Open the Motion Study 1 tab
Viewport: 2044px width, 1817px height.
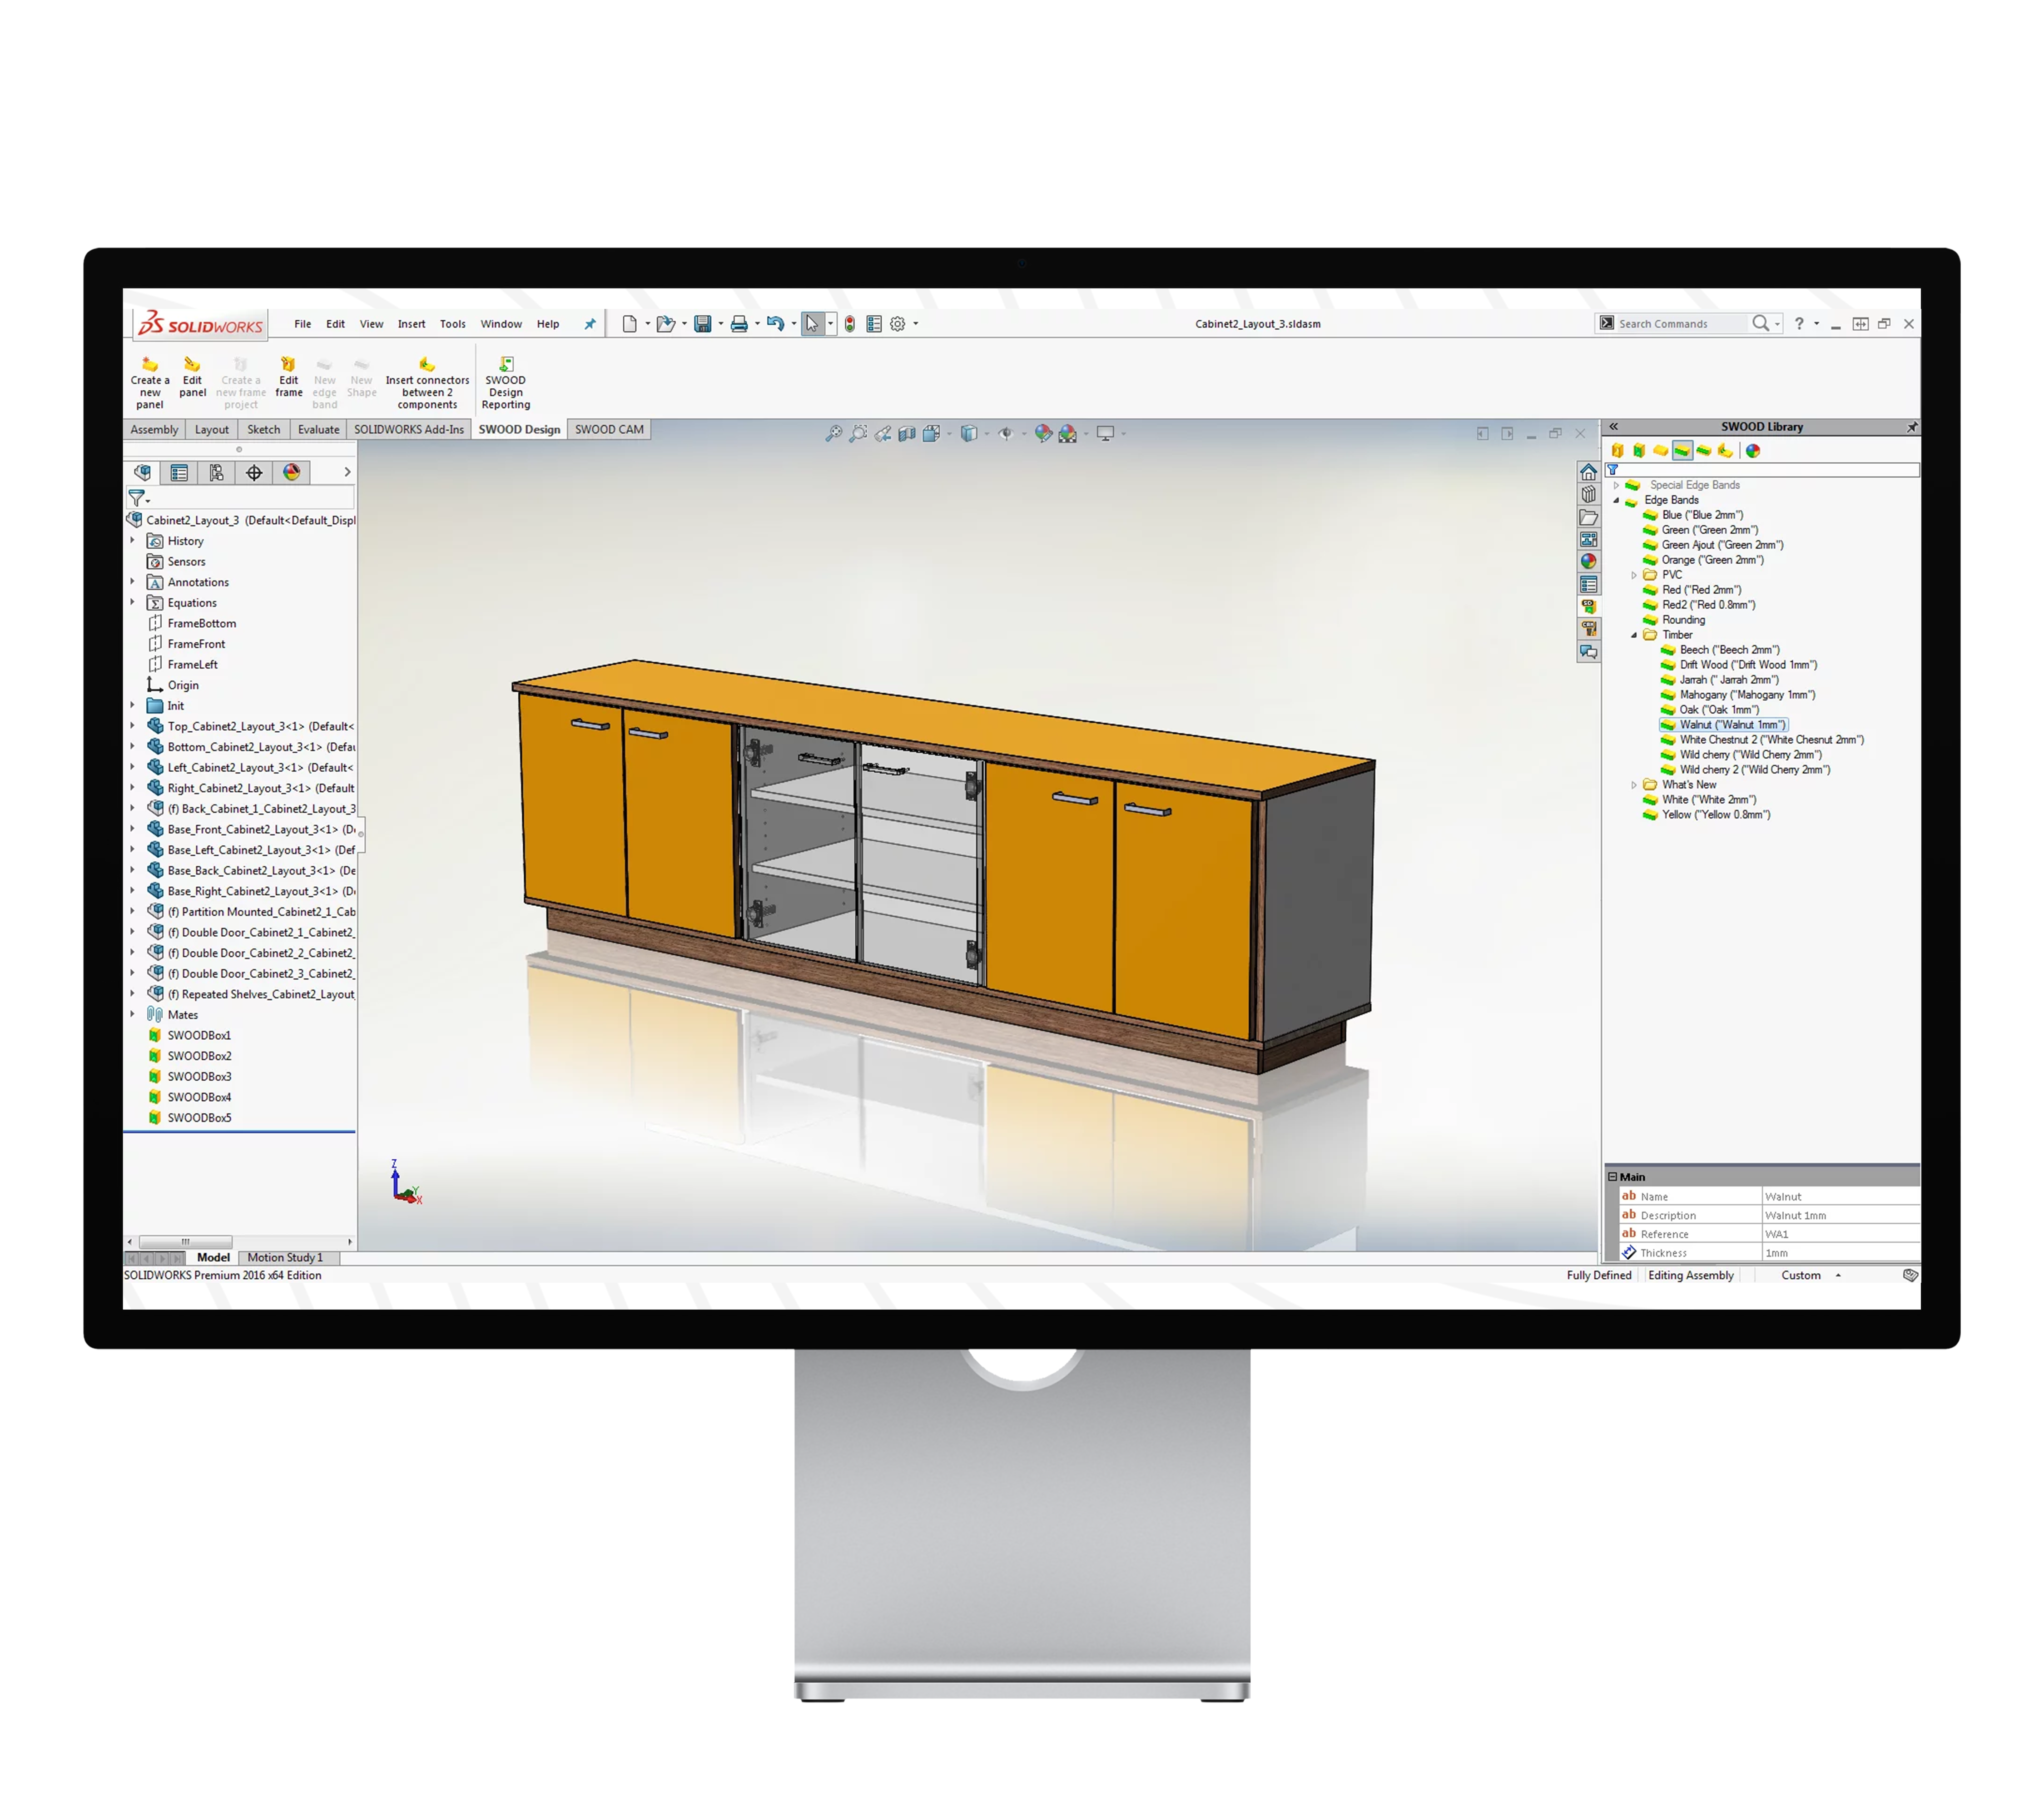pos(285,1258)
